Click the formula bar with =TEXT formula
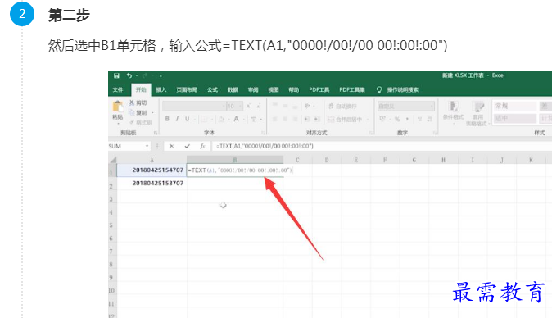Viewport: 552px width, 318px height. (x=382, y=146)
